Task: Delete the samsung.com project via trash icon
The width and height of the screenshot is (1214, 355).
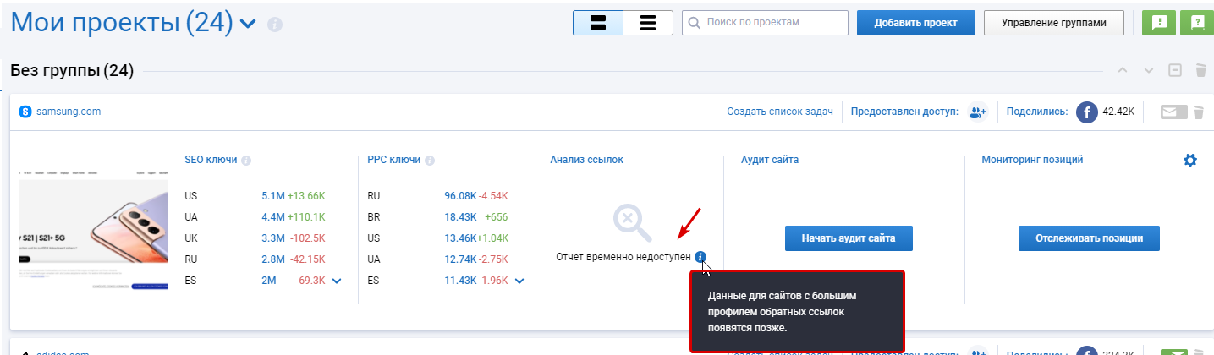Action: pyautogui.click(x=1197, y=112)
